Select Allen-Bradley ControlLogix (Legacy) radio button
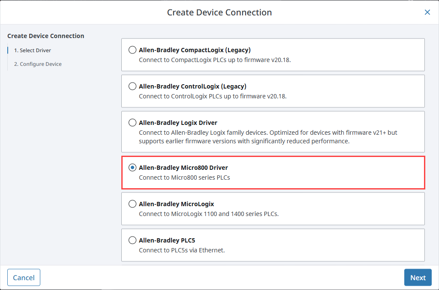 pyautogui.click(x=132, y=86)
